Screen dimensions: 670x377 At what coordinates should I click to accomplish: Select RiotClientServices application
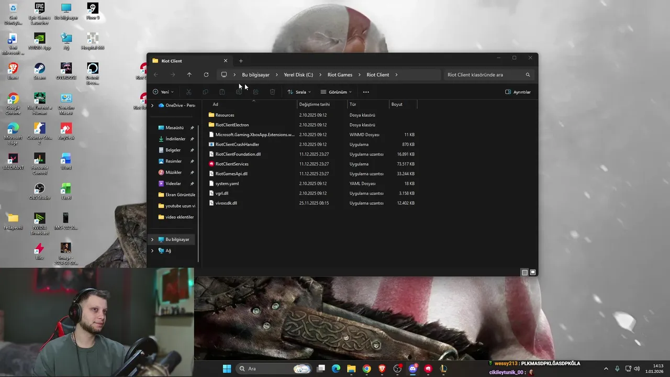pos(232,164)
